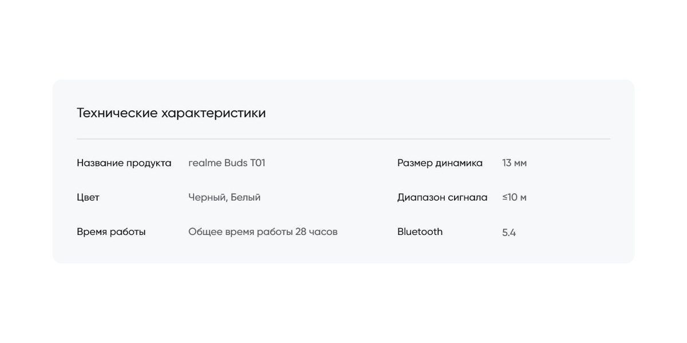Click the T01 model text

tap(258, 163)
